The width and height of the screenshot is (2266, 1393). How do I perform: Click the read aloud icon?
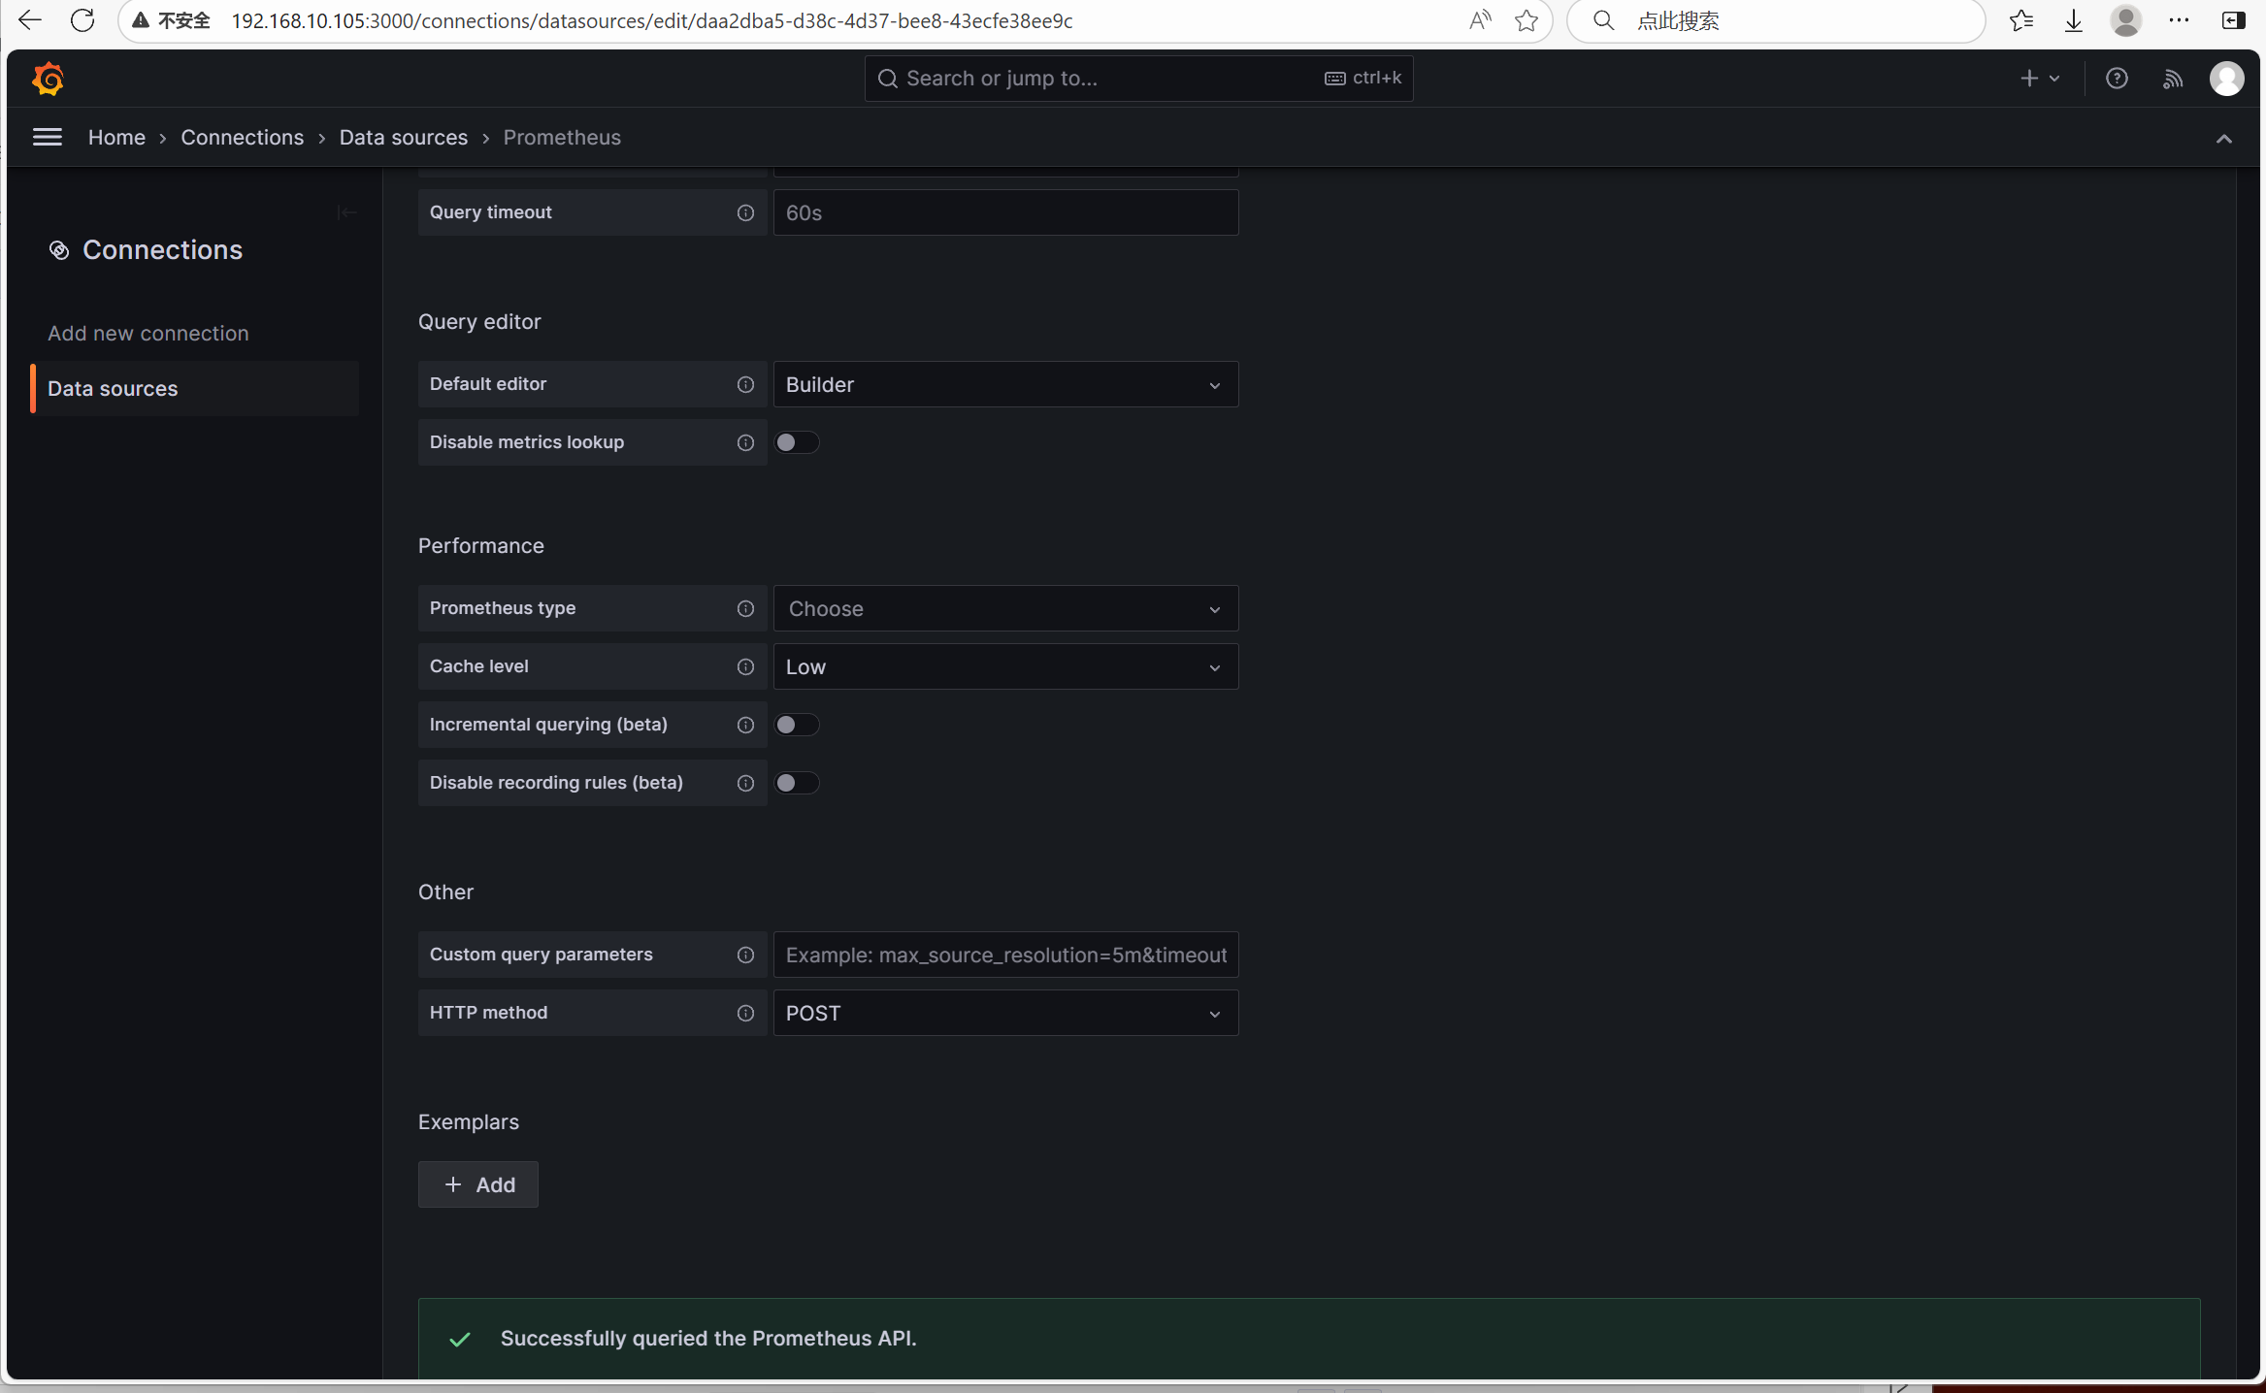coord(1479,20)
